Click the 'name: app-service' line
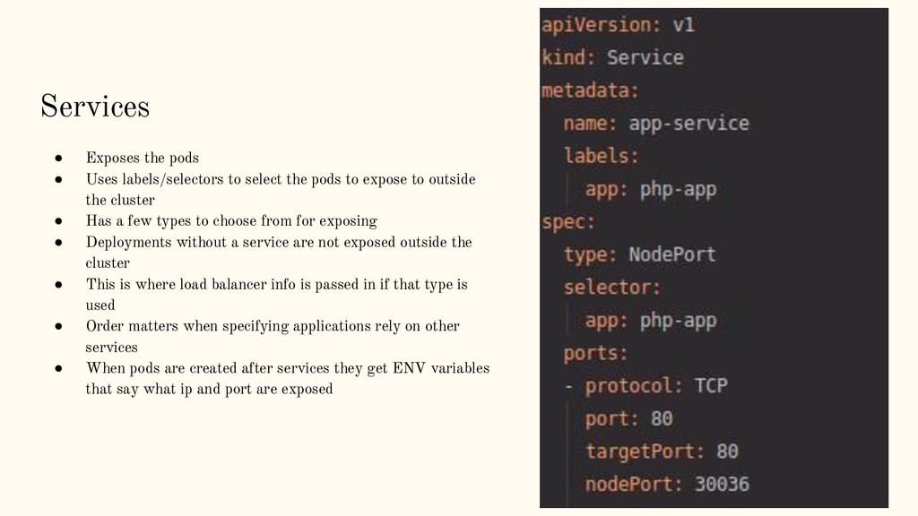The image size is (918, 516). pyautogui.click(x=655, y=123)
